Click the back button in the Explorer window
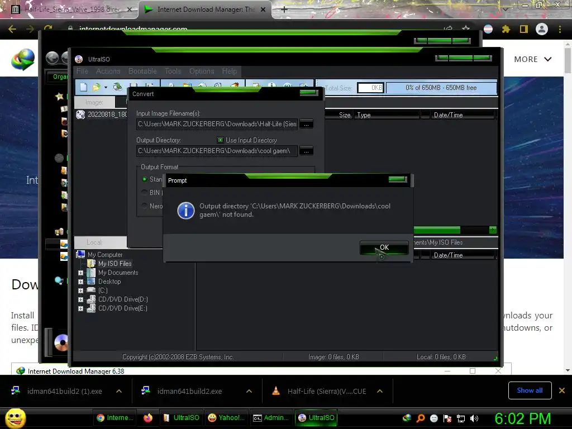The height and width of the screenshot is (429, 572). (x=52, y=58)
